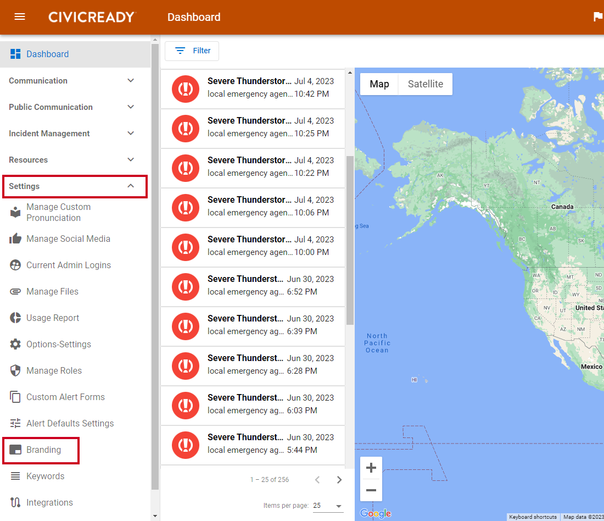The image size is (604, 521).
Task: Click the CivicReady logo
Action: coord(92,17)
